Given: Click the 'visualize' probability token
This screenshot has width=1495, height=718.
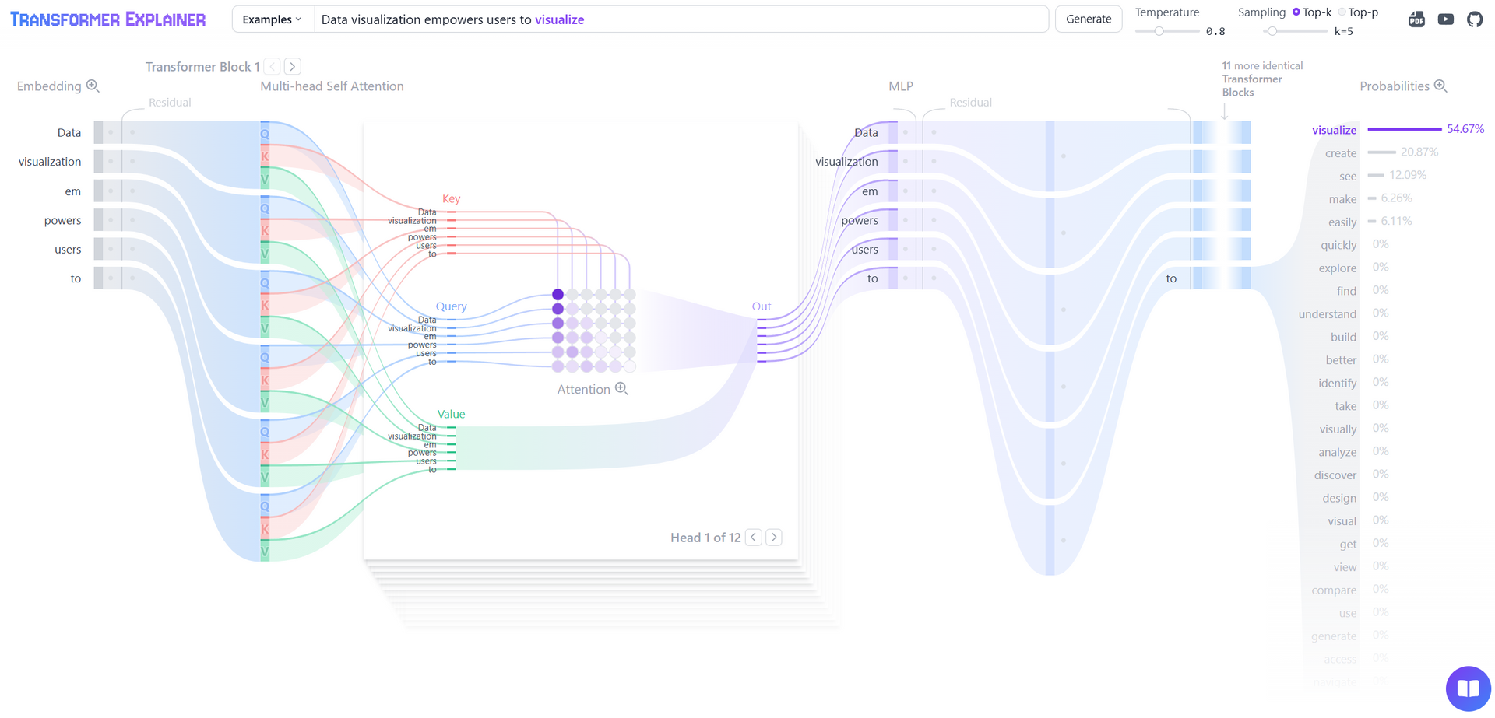Looking at the screenshot, I should (1335, 130).
